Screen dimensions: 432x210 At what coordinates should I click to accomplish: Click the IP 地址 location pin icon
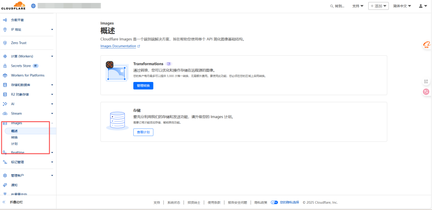[5, 30]
